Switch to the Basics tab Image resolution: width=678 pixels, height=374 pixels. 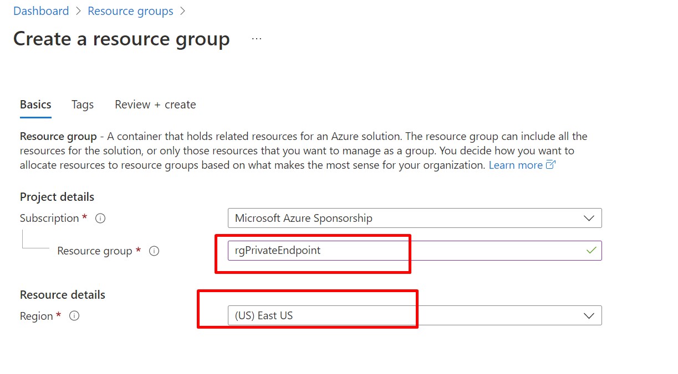[35, 105]
